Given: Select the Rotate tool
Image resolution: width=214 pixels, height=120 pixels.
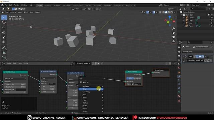Looking at the screenshot, I should 4,33.
